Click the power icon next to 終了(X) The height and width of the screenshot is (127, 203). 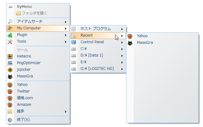tap(10, 120)
